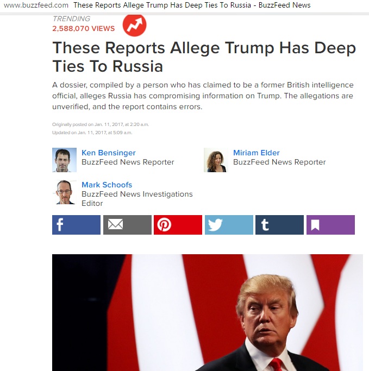Click Miriam Elder's profile photo
The image size is (369, 371).
(216, 160)
